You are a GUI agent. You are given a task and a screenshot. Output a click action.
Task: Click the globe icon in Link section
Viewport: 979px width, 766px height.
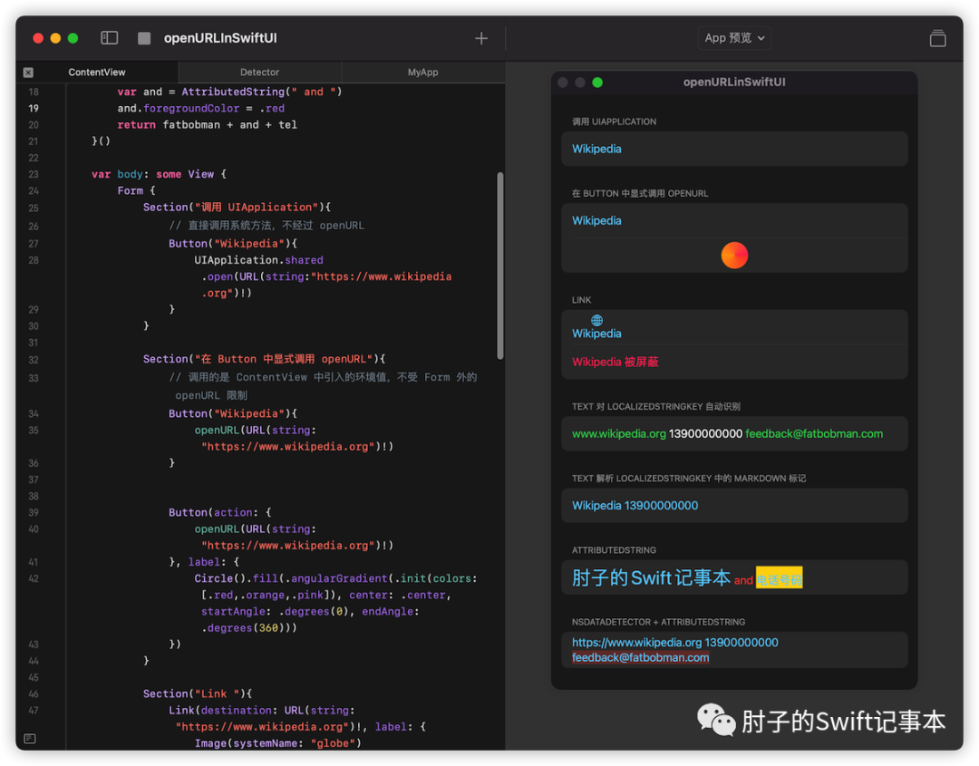point(596,320)
